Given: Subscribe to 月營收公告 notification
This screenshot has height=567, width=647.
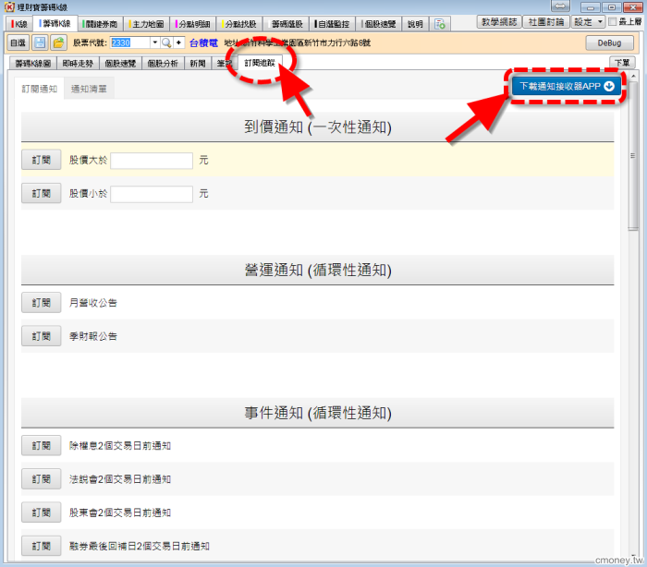Looking at the screenshot, I should pyautogui.click(x=41, y=302).
